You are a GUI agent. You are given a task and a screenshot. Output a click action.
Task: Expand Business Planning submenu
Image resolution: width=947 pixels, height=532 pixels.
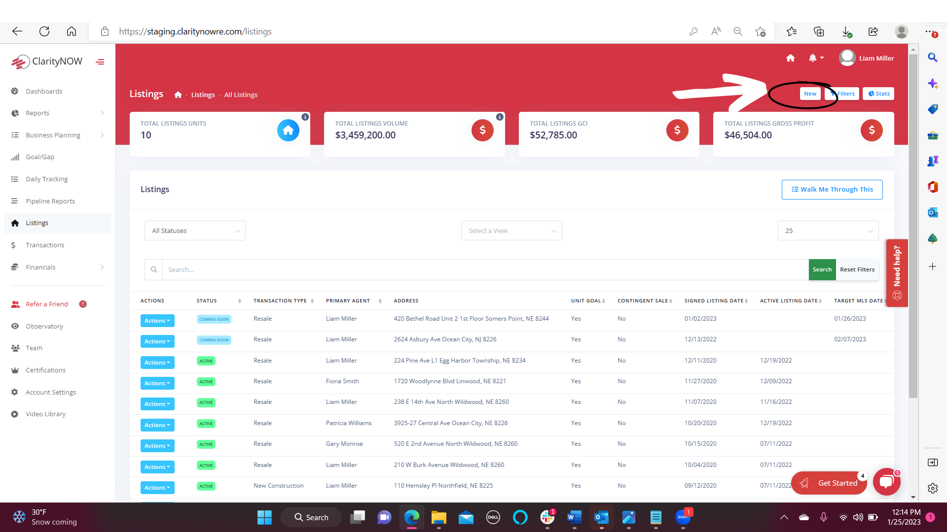click(102, 135)
